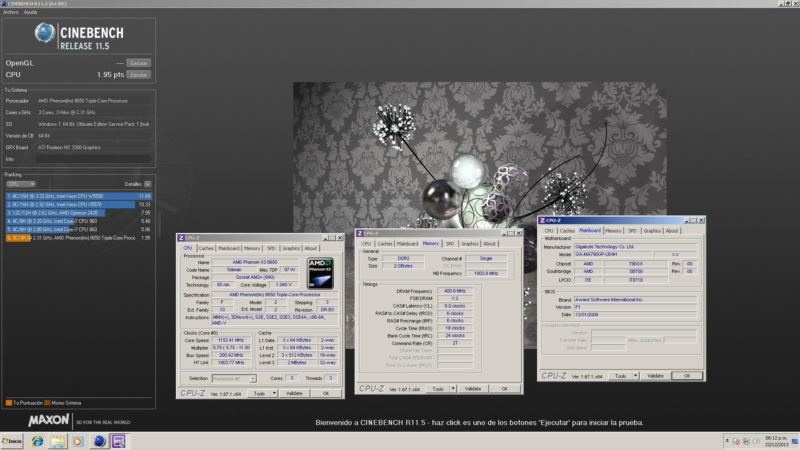Open Action Center flag tray icon
800x450 pixels.
[x=736, y=441]
